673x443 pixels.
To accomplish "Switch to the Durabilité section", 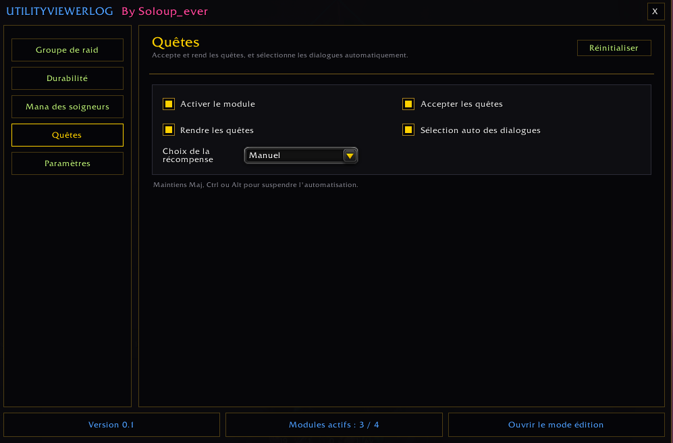I will pyautogui.click(x=68, y=78).
